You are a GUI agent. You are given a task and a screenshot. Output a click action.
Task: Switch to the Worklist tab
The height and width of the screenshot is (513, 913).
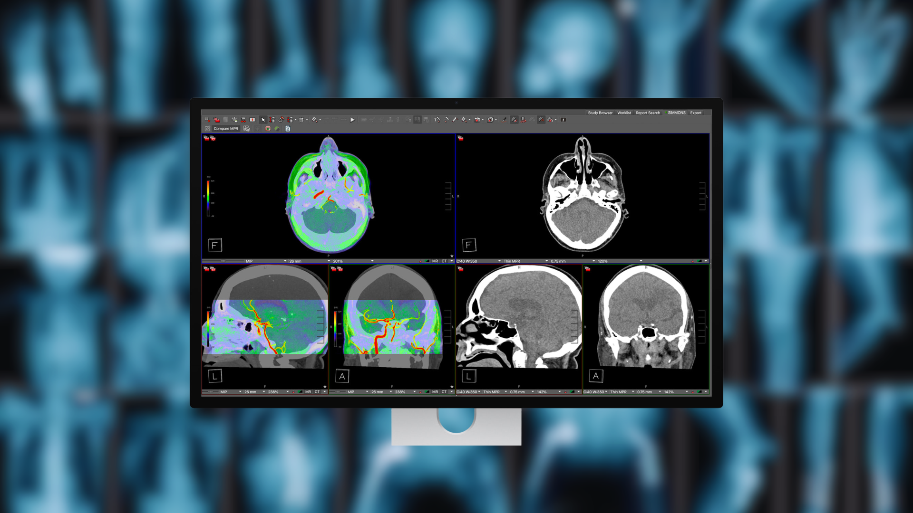point(624,113)
